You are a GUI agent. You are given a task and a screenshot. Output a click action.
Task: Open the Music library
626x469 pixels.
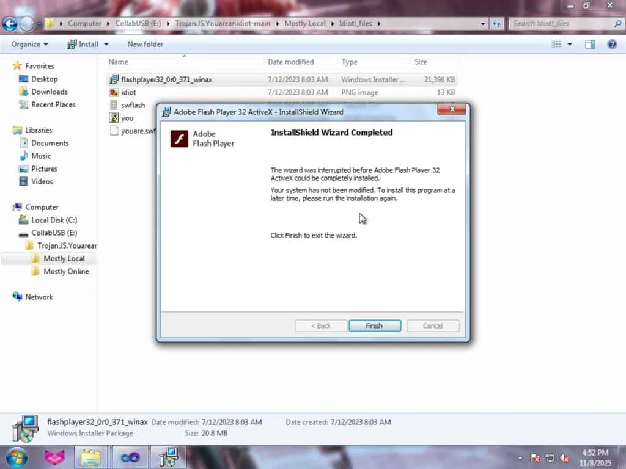41,156
